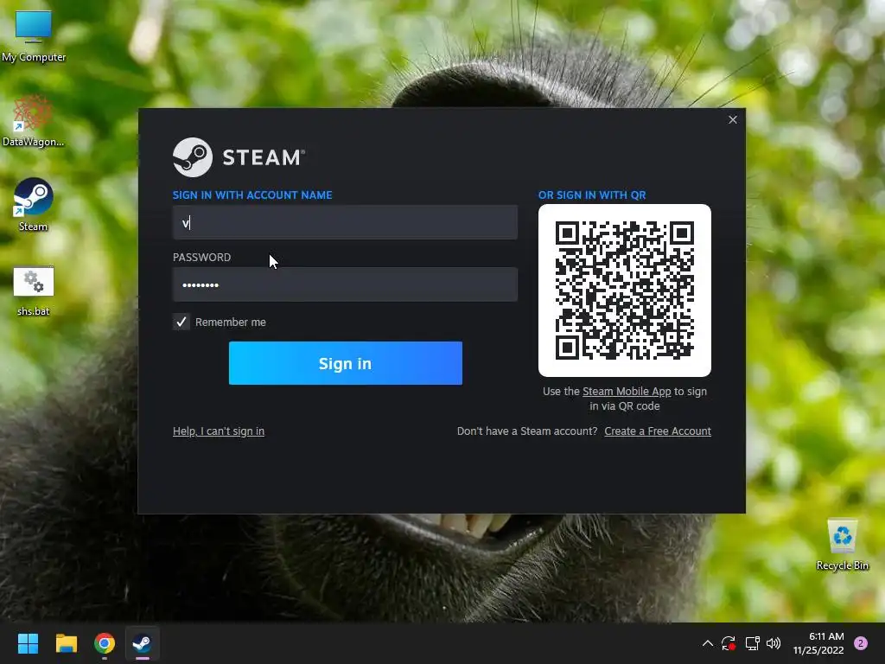Open the network tray icon
Screen dimensions: 885x664
pos(752,643)
